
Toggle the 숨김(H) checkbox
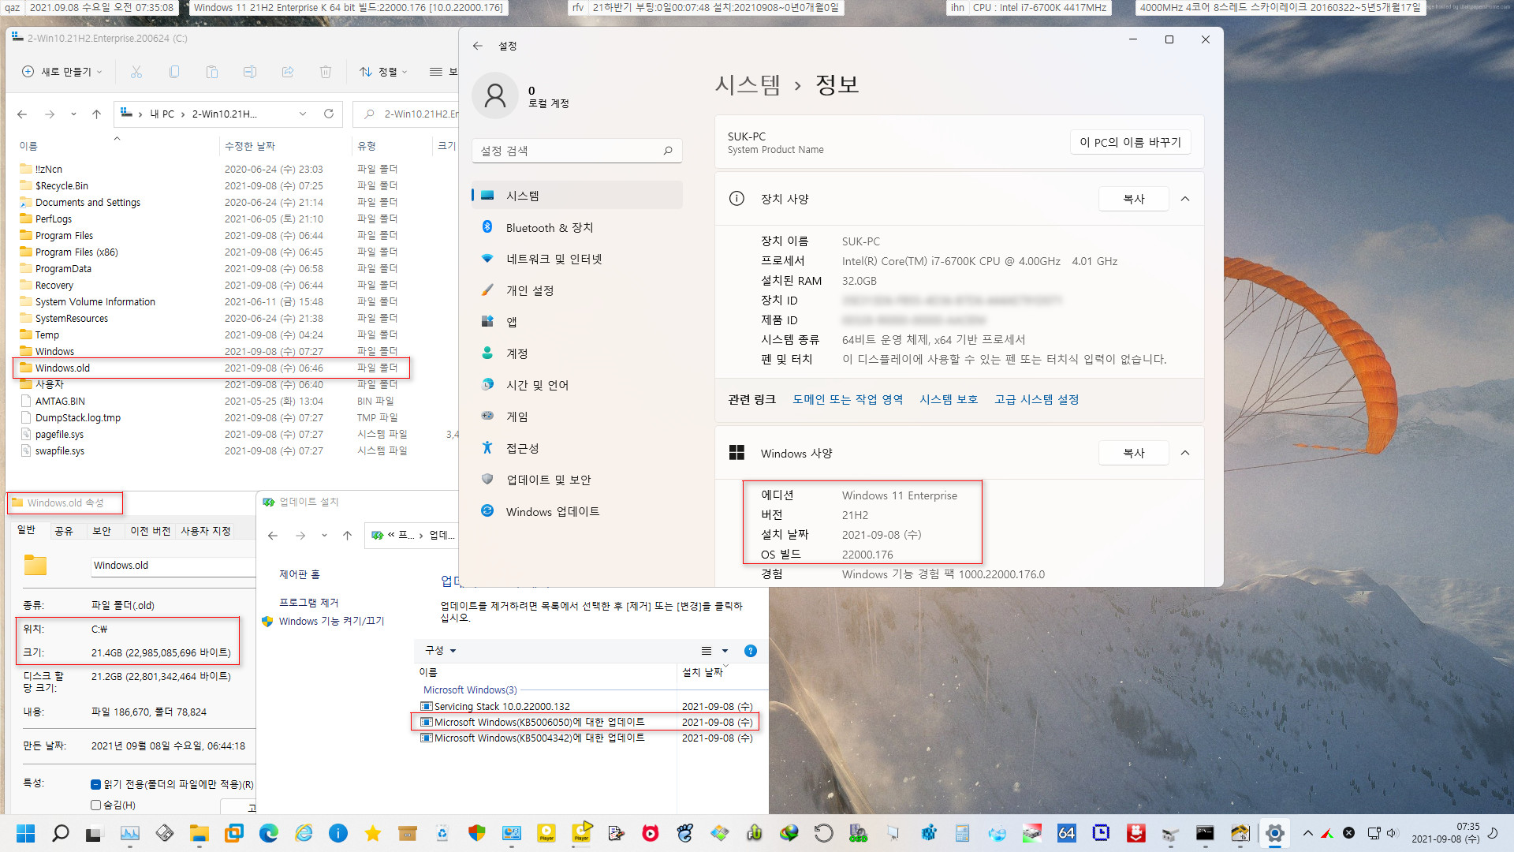click(95, 805)
